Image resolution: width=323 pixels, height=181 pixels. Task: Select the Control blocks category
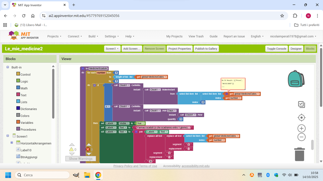[25, 75]
